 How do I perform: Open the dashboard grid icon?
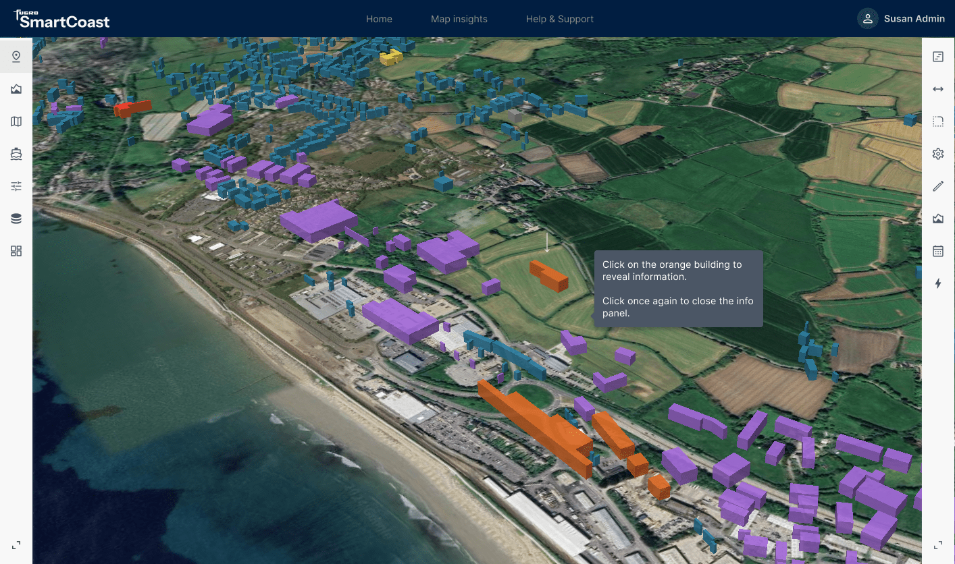16,251
